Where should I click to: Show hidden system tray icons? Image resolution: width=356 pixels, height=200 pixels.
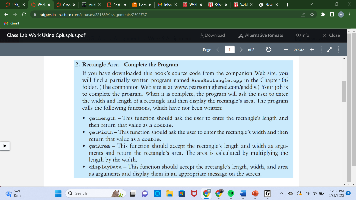(282, 193)
